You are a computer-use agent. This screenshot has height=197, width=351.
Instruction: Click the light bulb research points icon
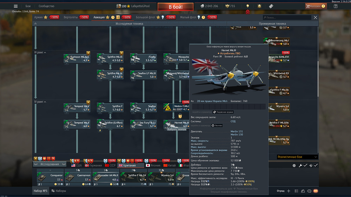[247, 6]
